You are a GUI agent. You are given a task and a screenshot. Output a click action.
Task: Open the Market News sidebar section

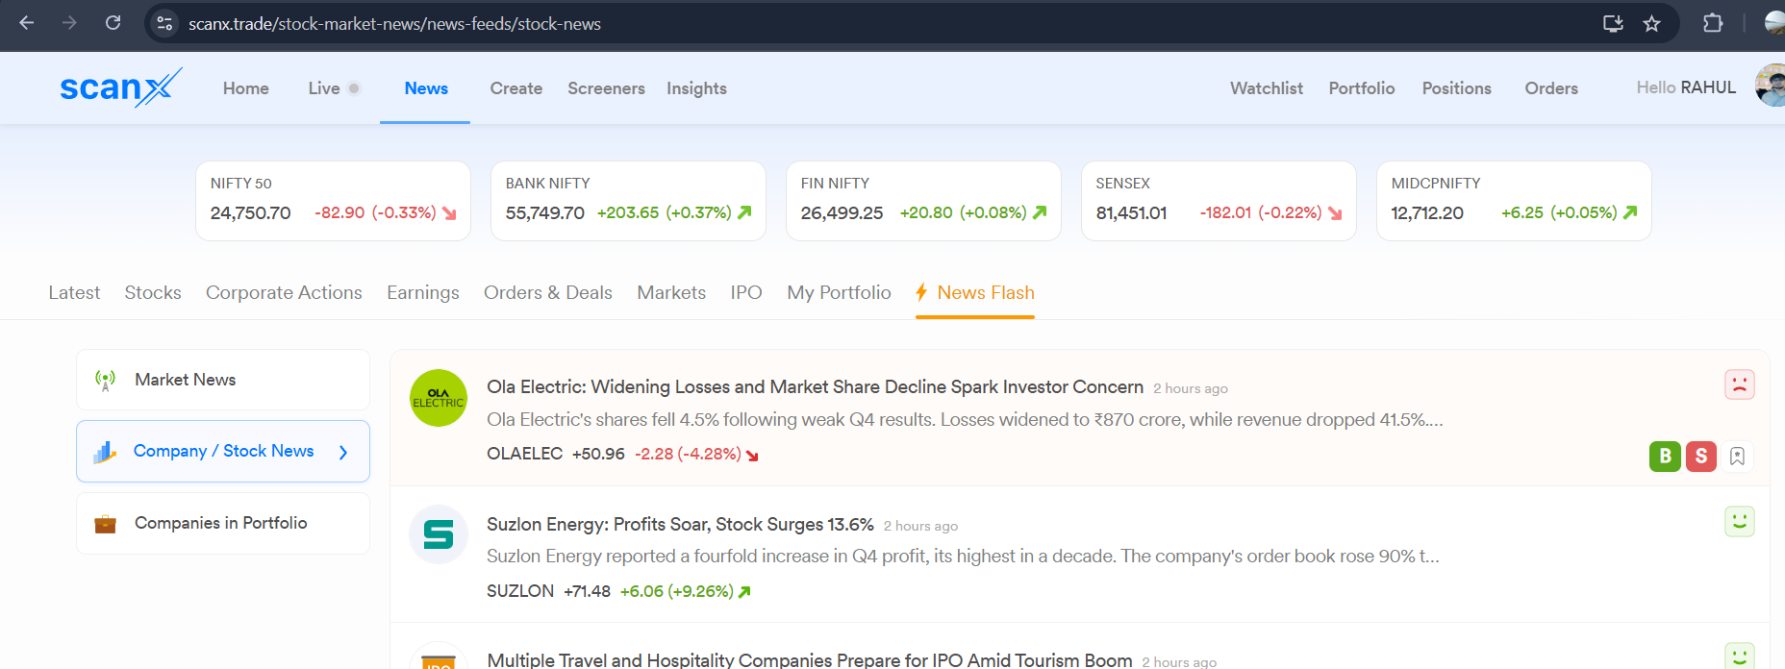pos(223,380)
